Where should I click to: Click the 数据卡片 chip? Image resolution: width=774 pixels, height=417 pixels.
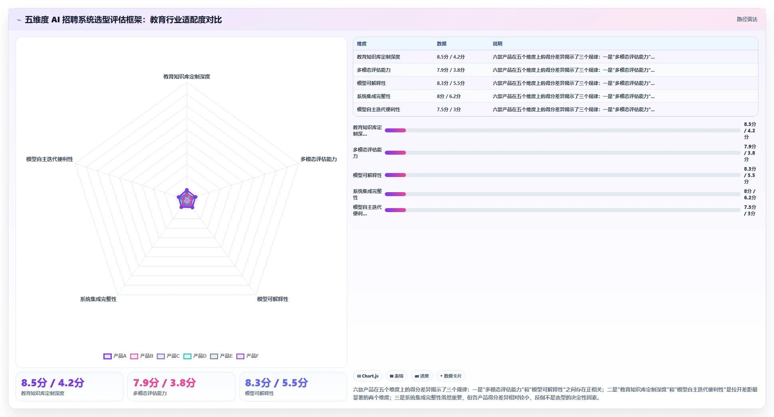tap(451, 376)
